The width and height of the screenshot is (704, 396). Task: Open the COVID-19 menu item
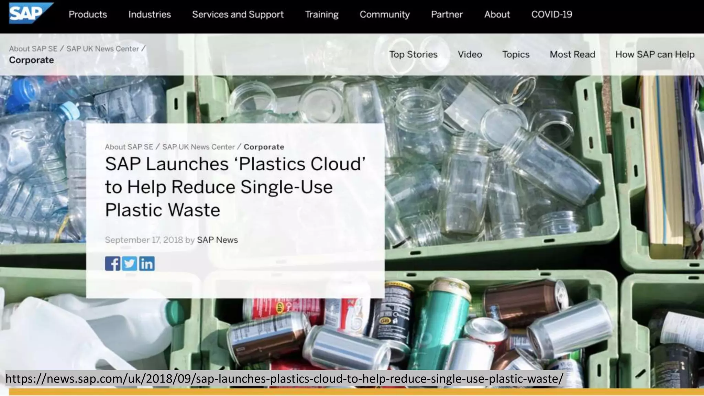tap(552, 14)
